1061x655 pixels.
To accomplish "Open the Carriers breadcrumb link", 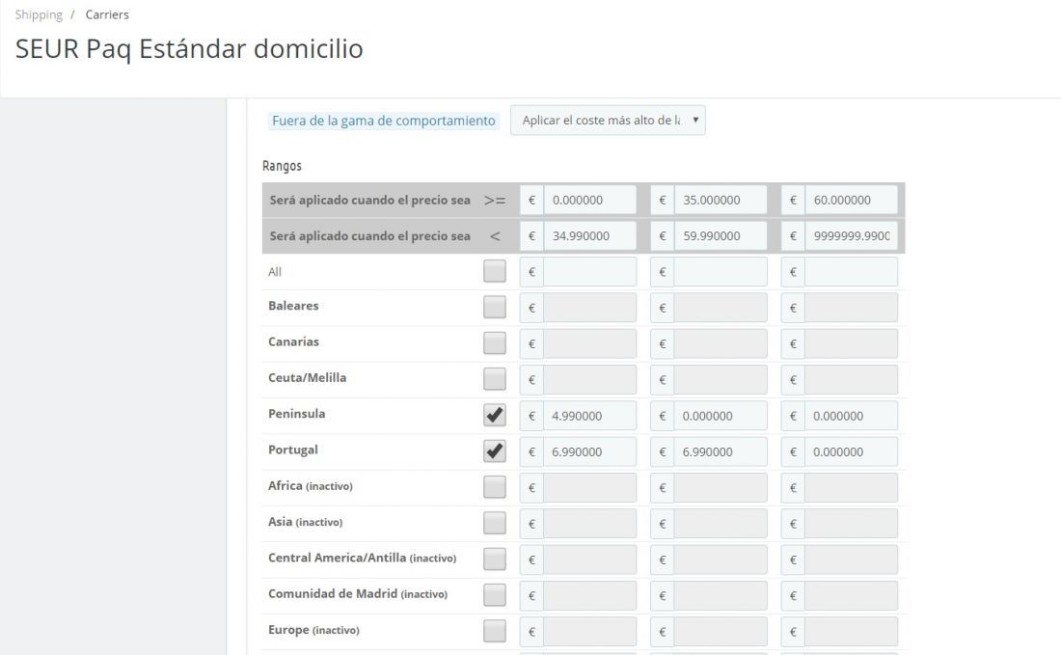I will pyautogui.click(x=107, y=14).
